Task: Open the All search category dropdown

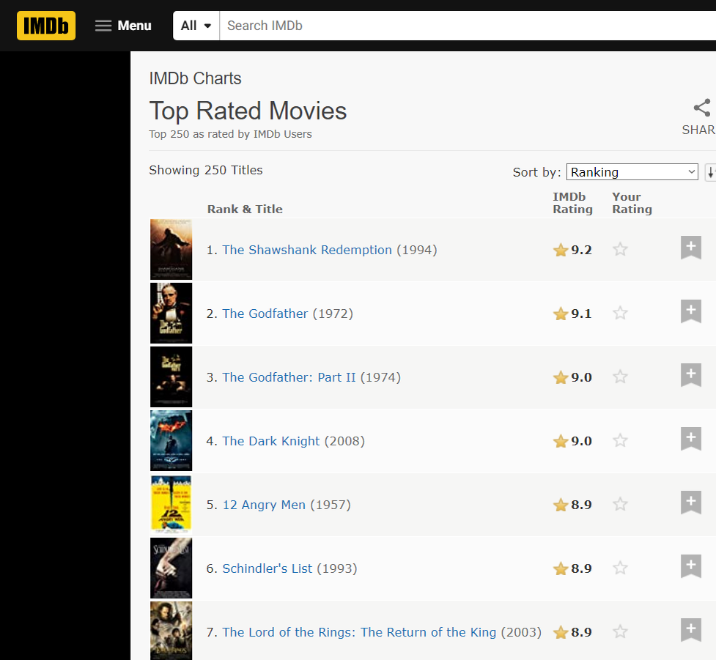Action: 196,26
